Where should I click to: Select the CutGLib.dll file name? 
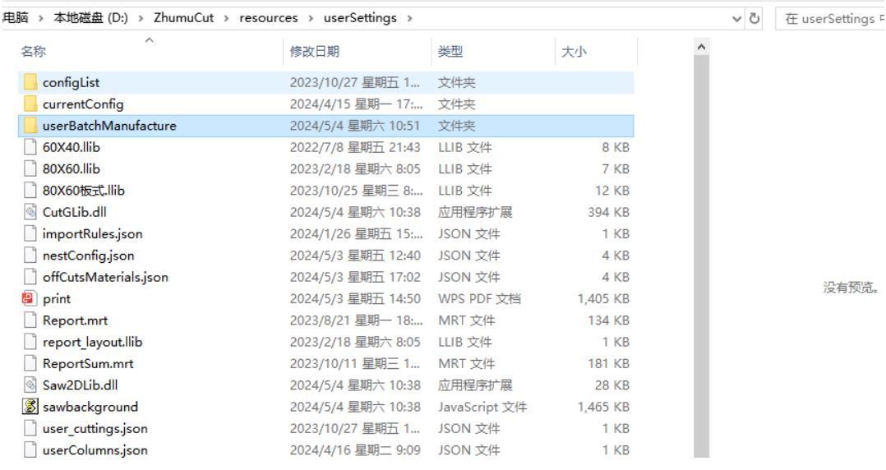click(x=75, y=212)
